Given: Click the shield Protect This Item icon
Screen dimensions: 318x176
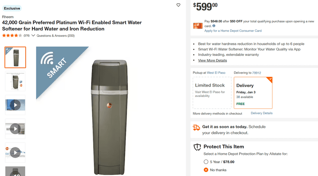Looking at the screenshot, I should (x=198, y=147).
